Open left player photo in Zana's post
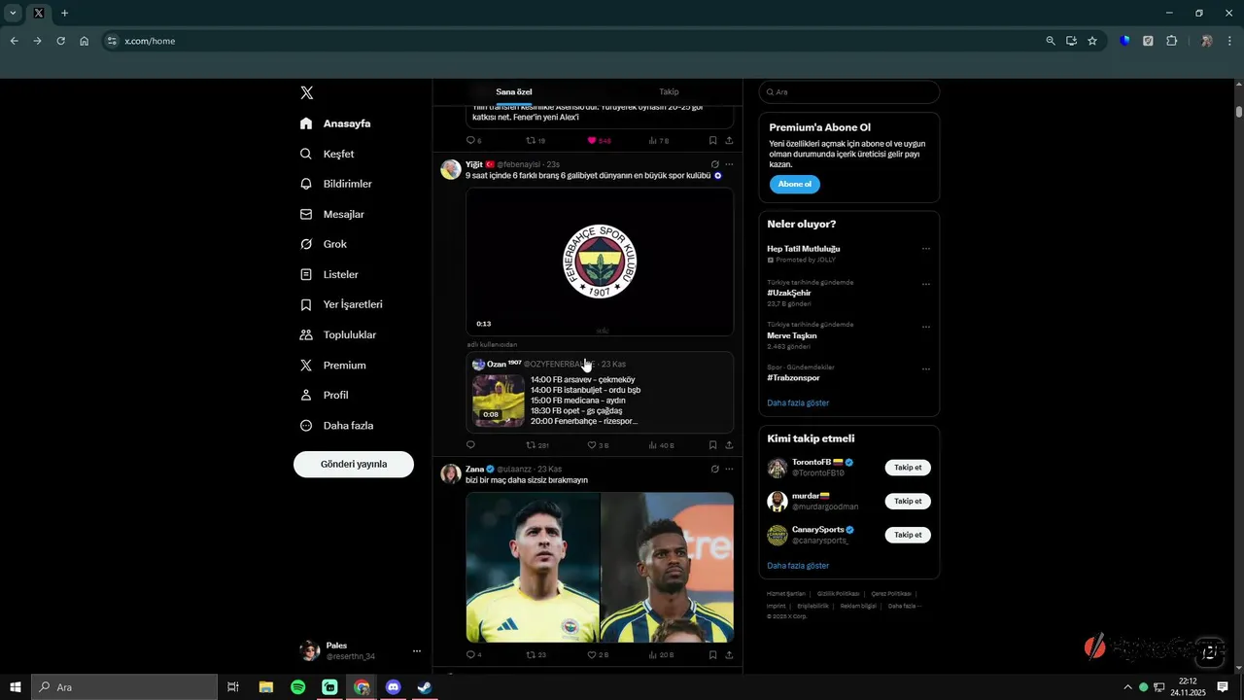Viewport: 1244px width, 700px height. coord(533,567)
